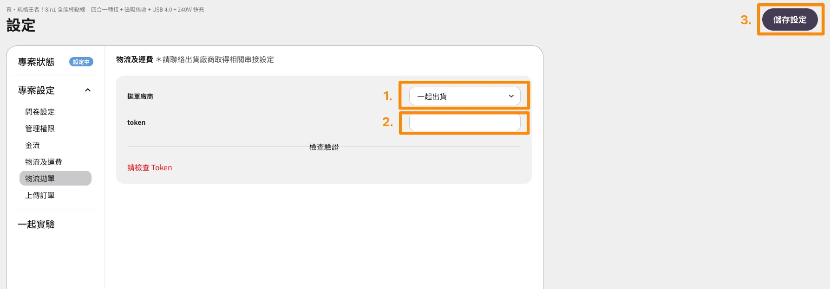The height and width of the screenshot is (289, 830).
Task: Collapse 專案設定 using its chevron arrow
Action: [88, 90]
